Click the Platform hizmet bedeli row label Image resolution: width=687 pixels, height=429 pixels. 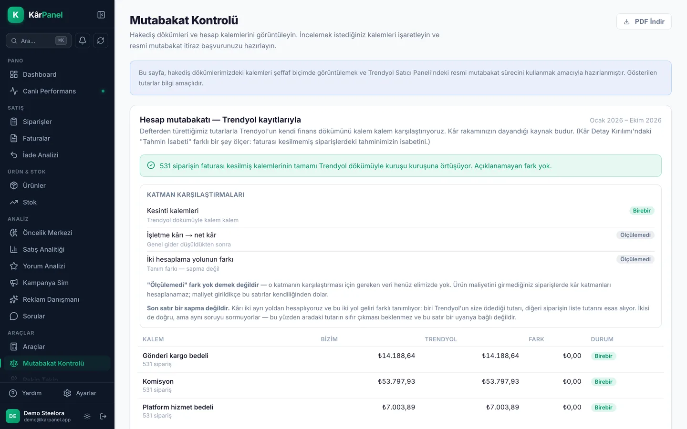tap(178, 407)
